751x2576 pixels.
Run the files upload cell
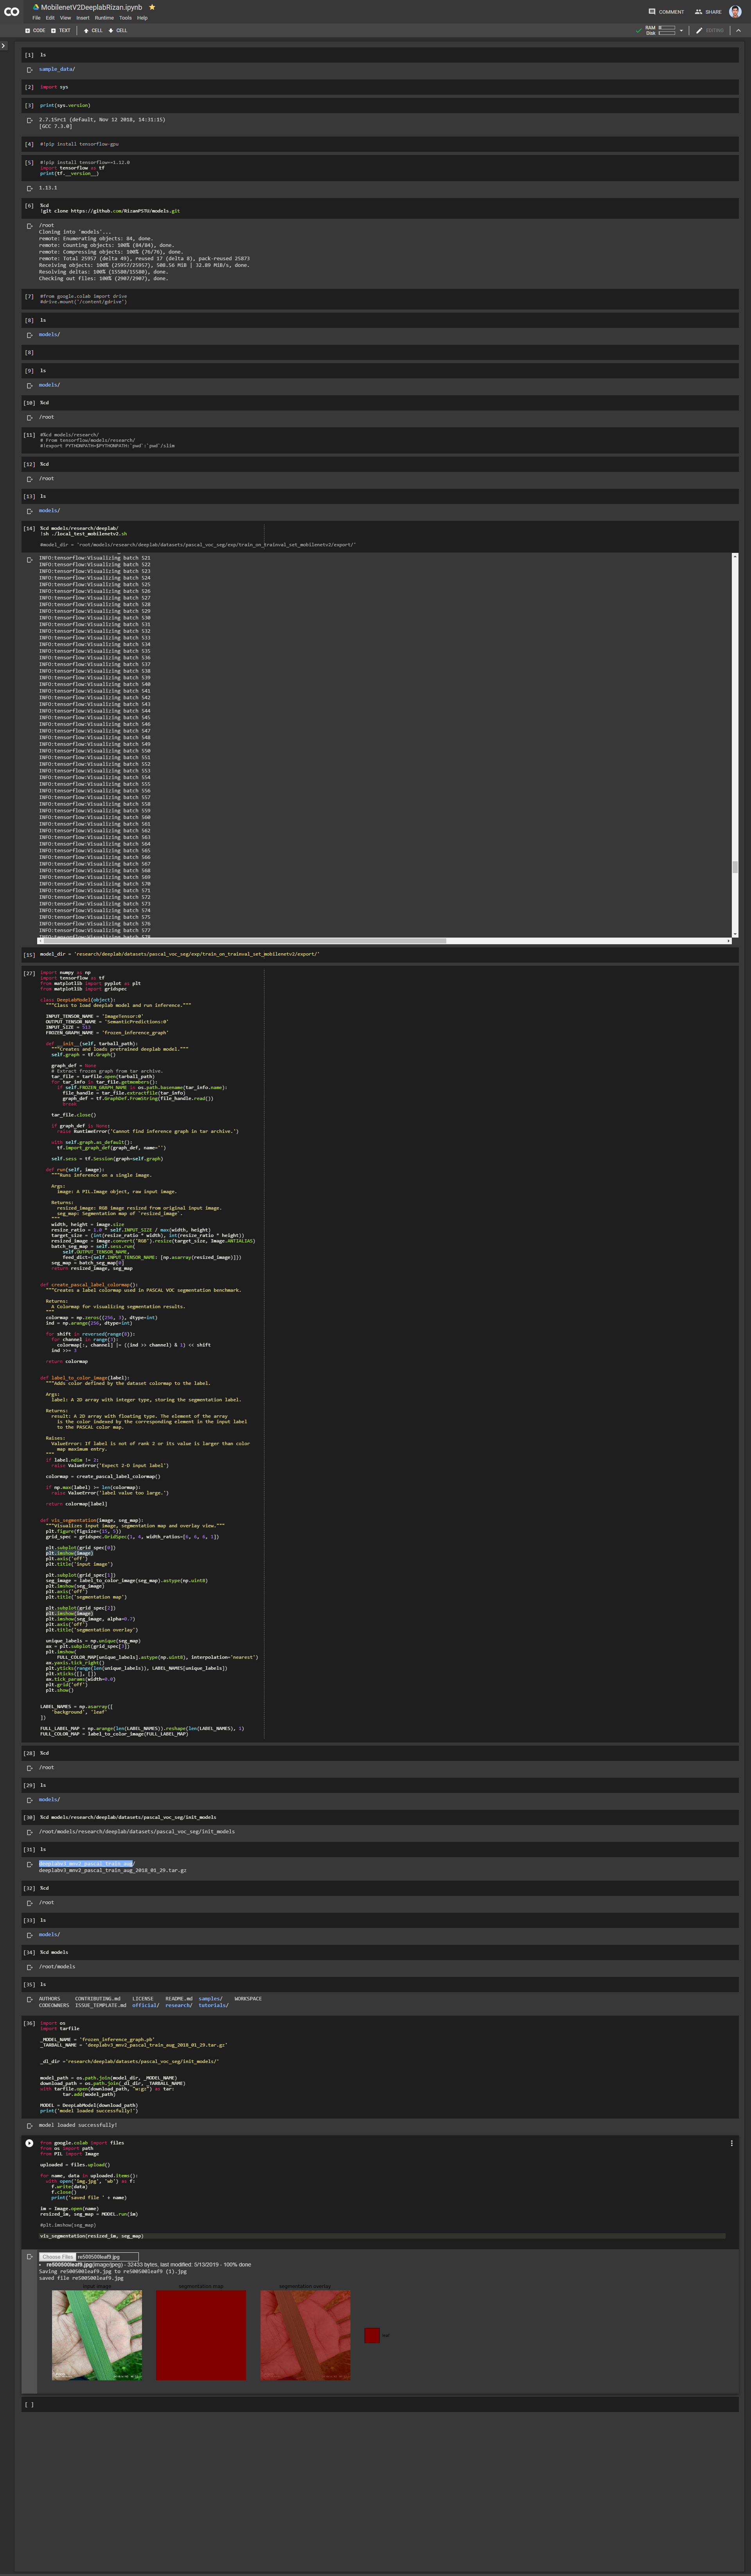pyautogui.click(x=29, y=2143)
